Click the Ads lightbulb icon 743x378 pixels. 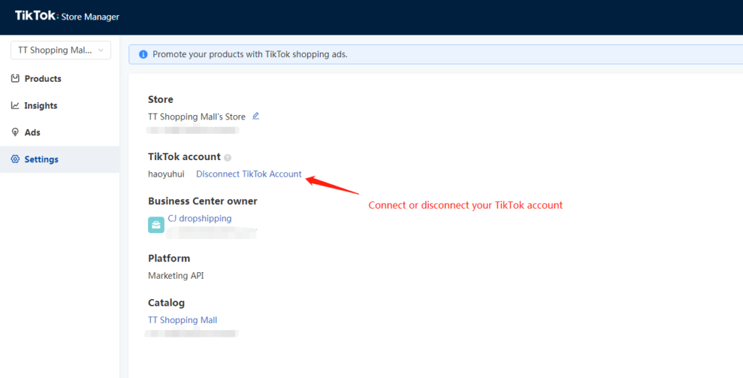click(x=15, y=133)
